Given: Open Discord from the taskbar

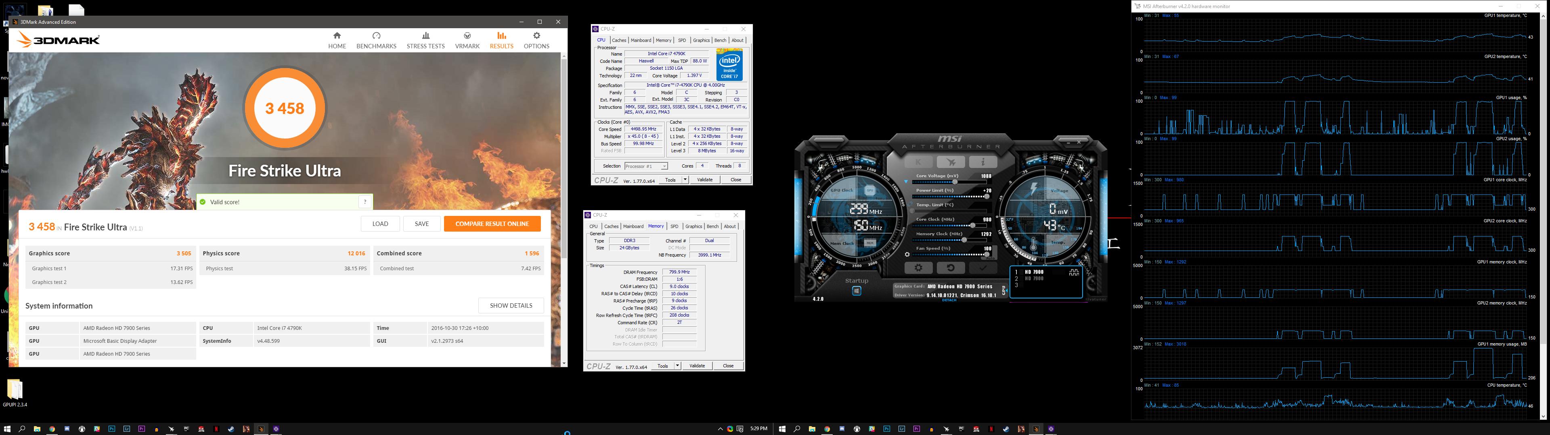Looking at the screenshot, I should [x=67, y=429].
